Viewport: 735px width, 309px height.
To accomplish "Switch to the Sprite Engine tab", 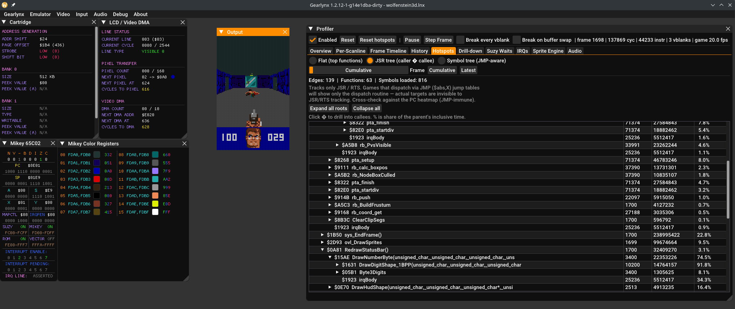I will click(548, 51).
